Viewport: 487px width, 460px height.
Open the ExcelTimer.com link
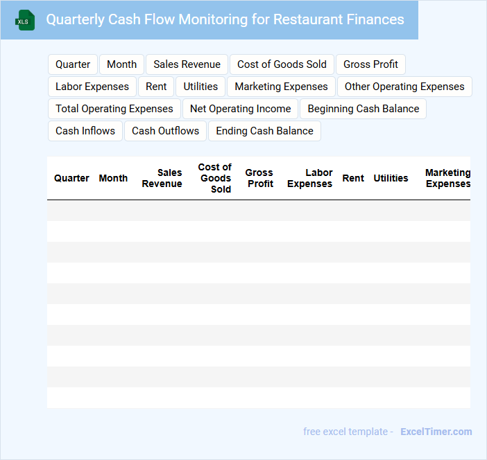[436, 432]
